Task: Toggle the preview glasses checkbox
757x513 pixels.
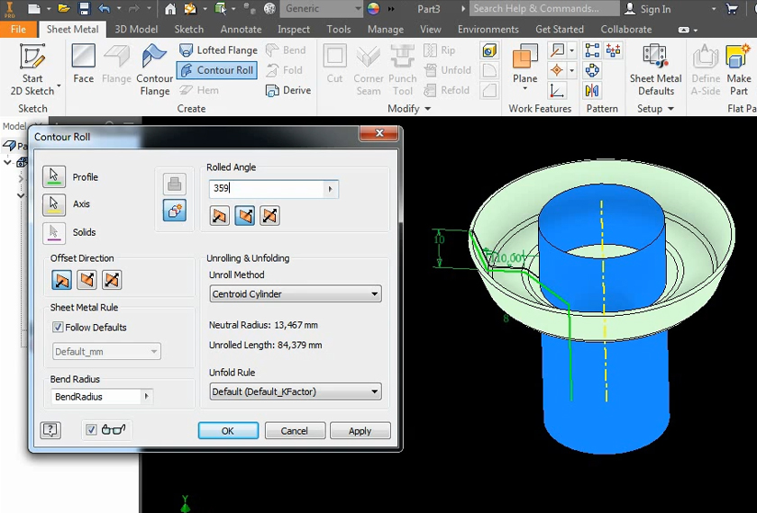Action: (91, 430)
